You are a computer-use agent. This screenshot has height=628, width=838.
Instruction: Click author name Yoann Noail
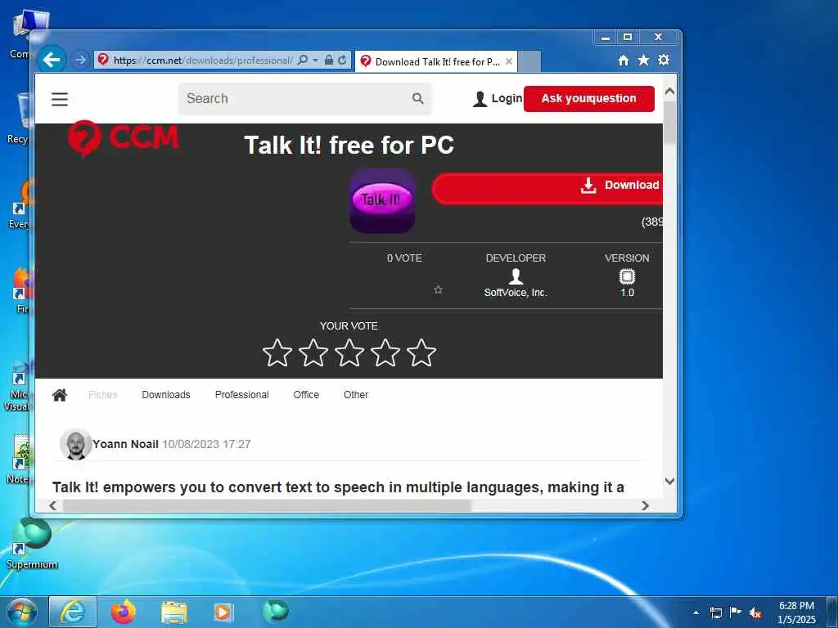(x=125, y=444)
